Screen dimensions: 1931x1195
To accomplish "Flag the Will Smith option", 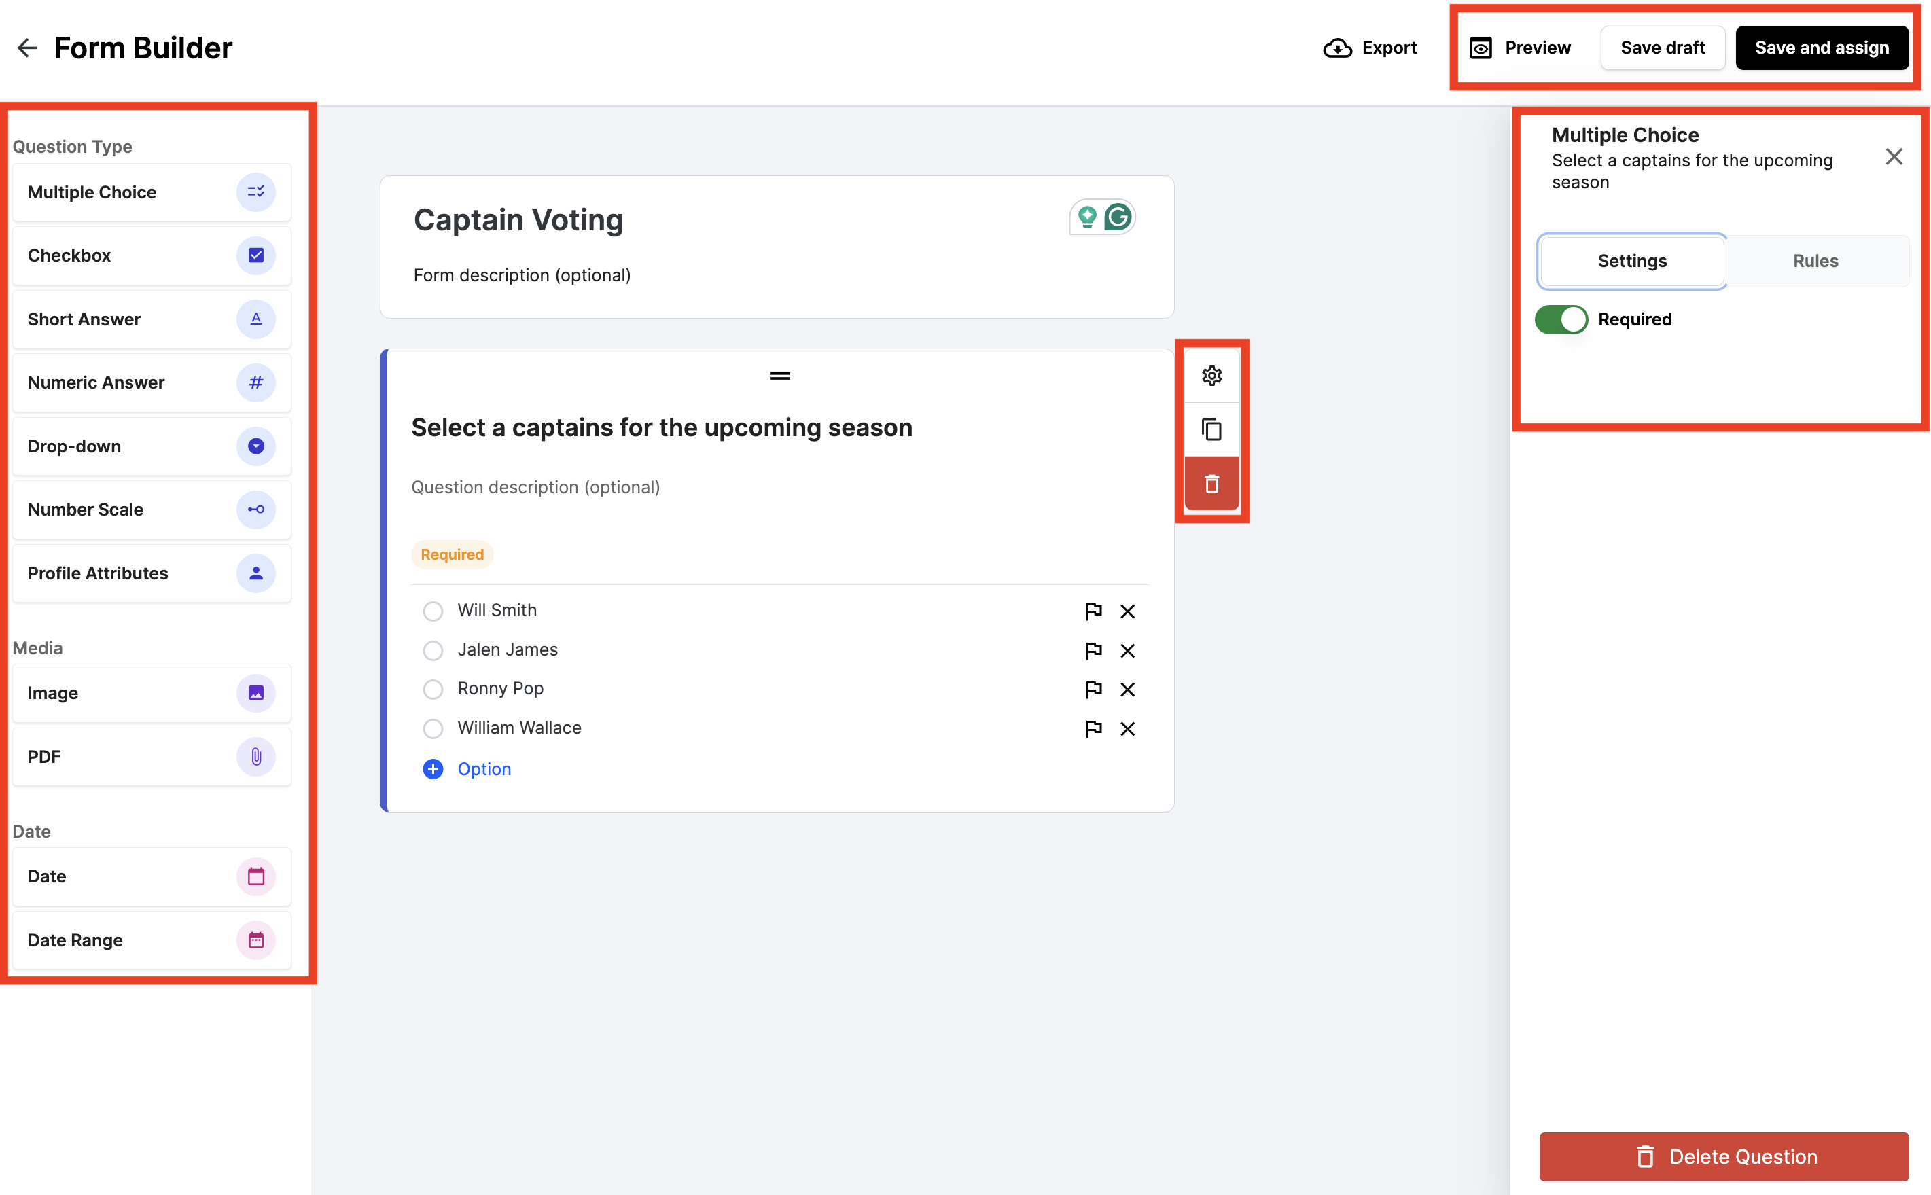I will (1094, 611).
